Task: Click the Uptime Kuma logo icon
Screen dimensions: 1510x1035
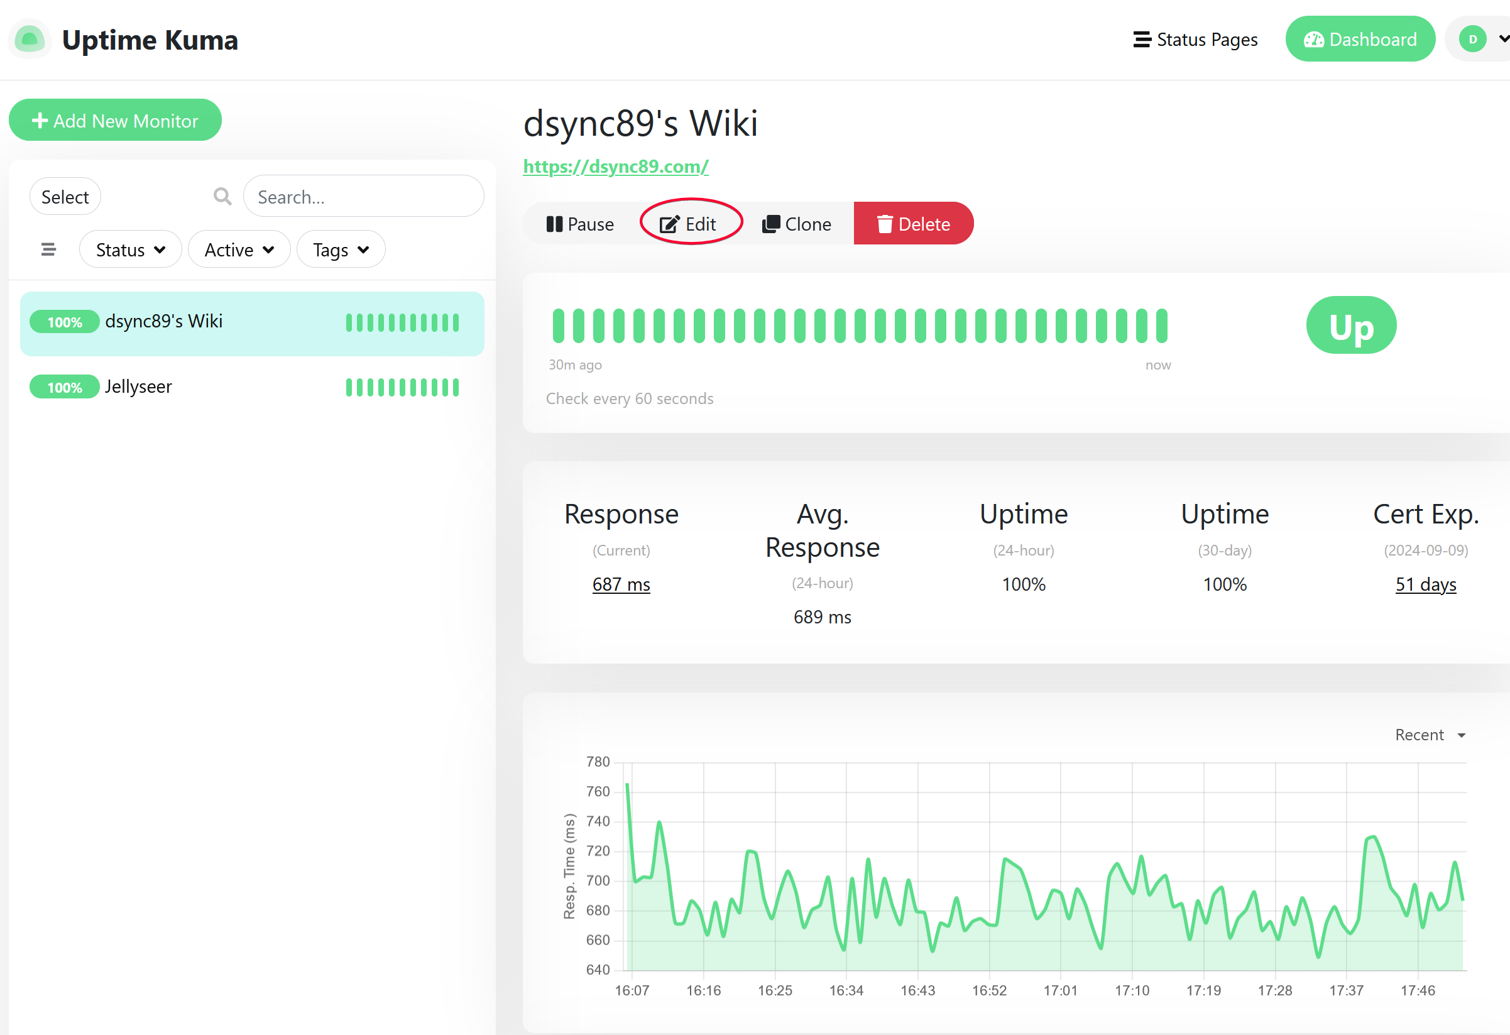Action: click(30, 40)
